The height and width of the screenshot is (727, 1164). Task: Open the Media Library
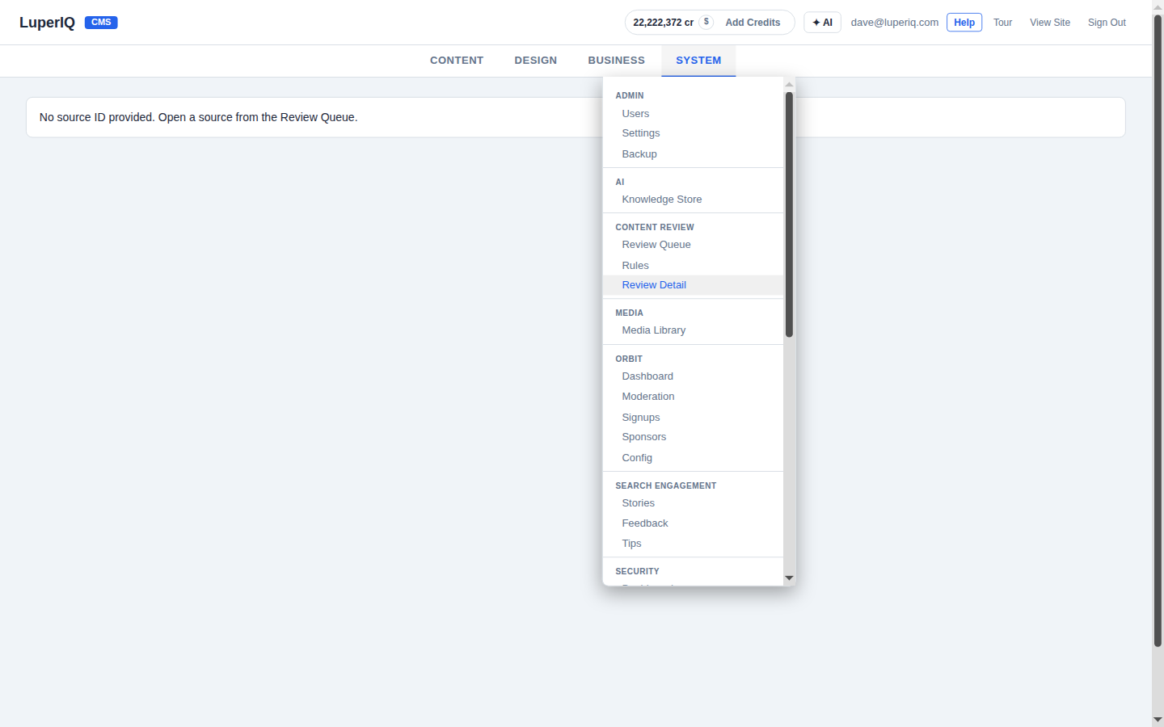click(653, 330)
